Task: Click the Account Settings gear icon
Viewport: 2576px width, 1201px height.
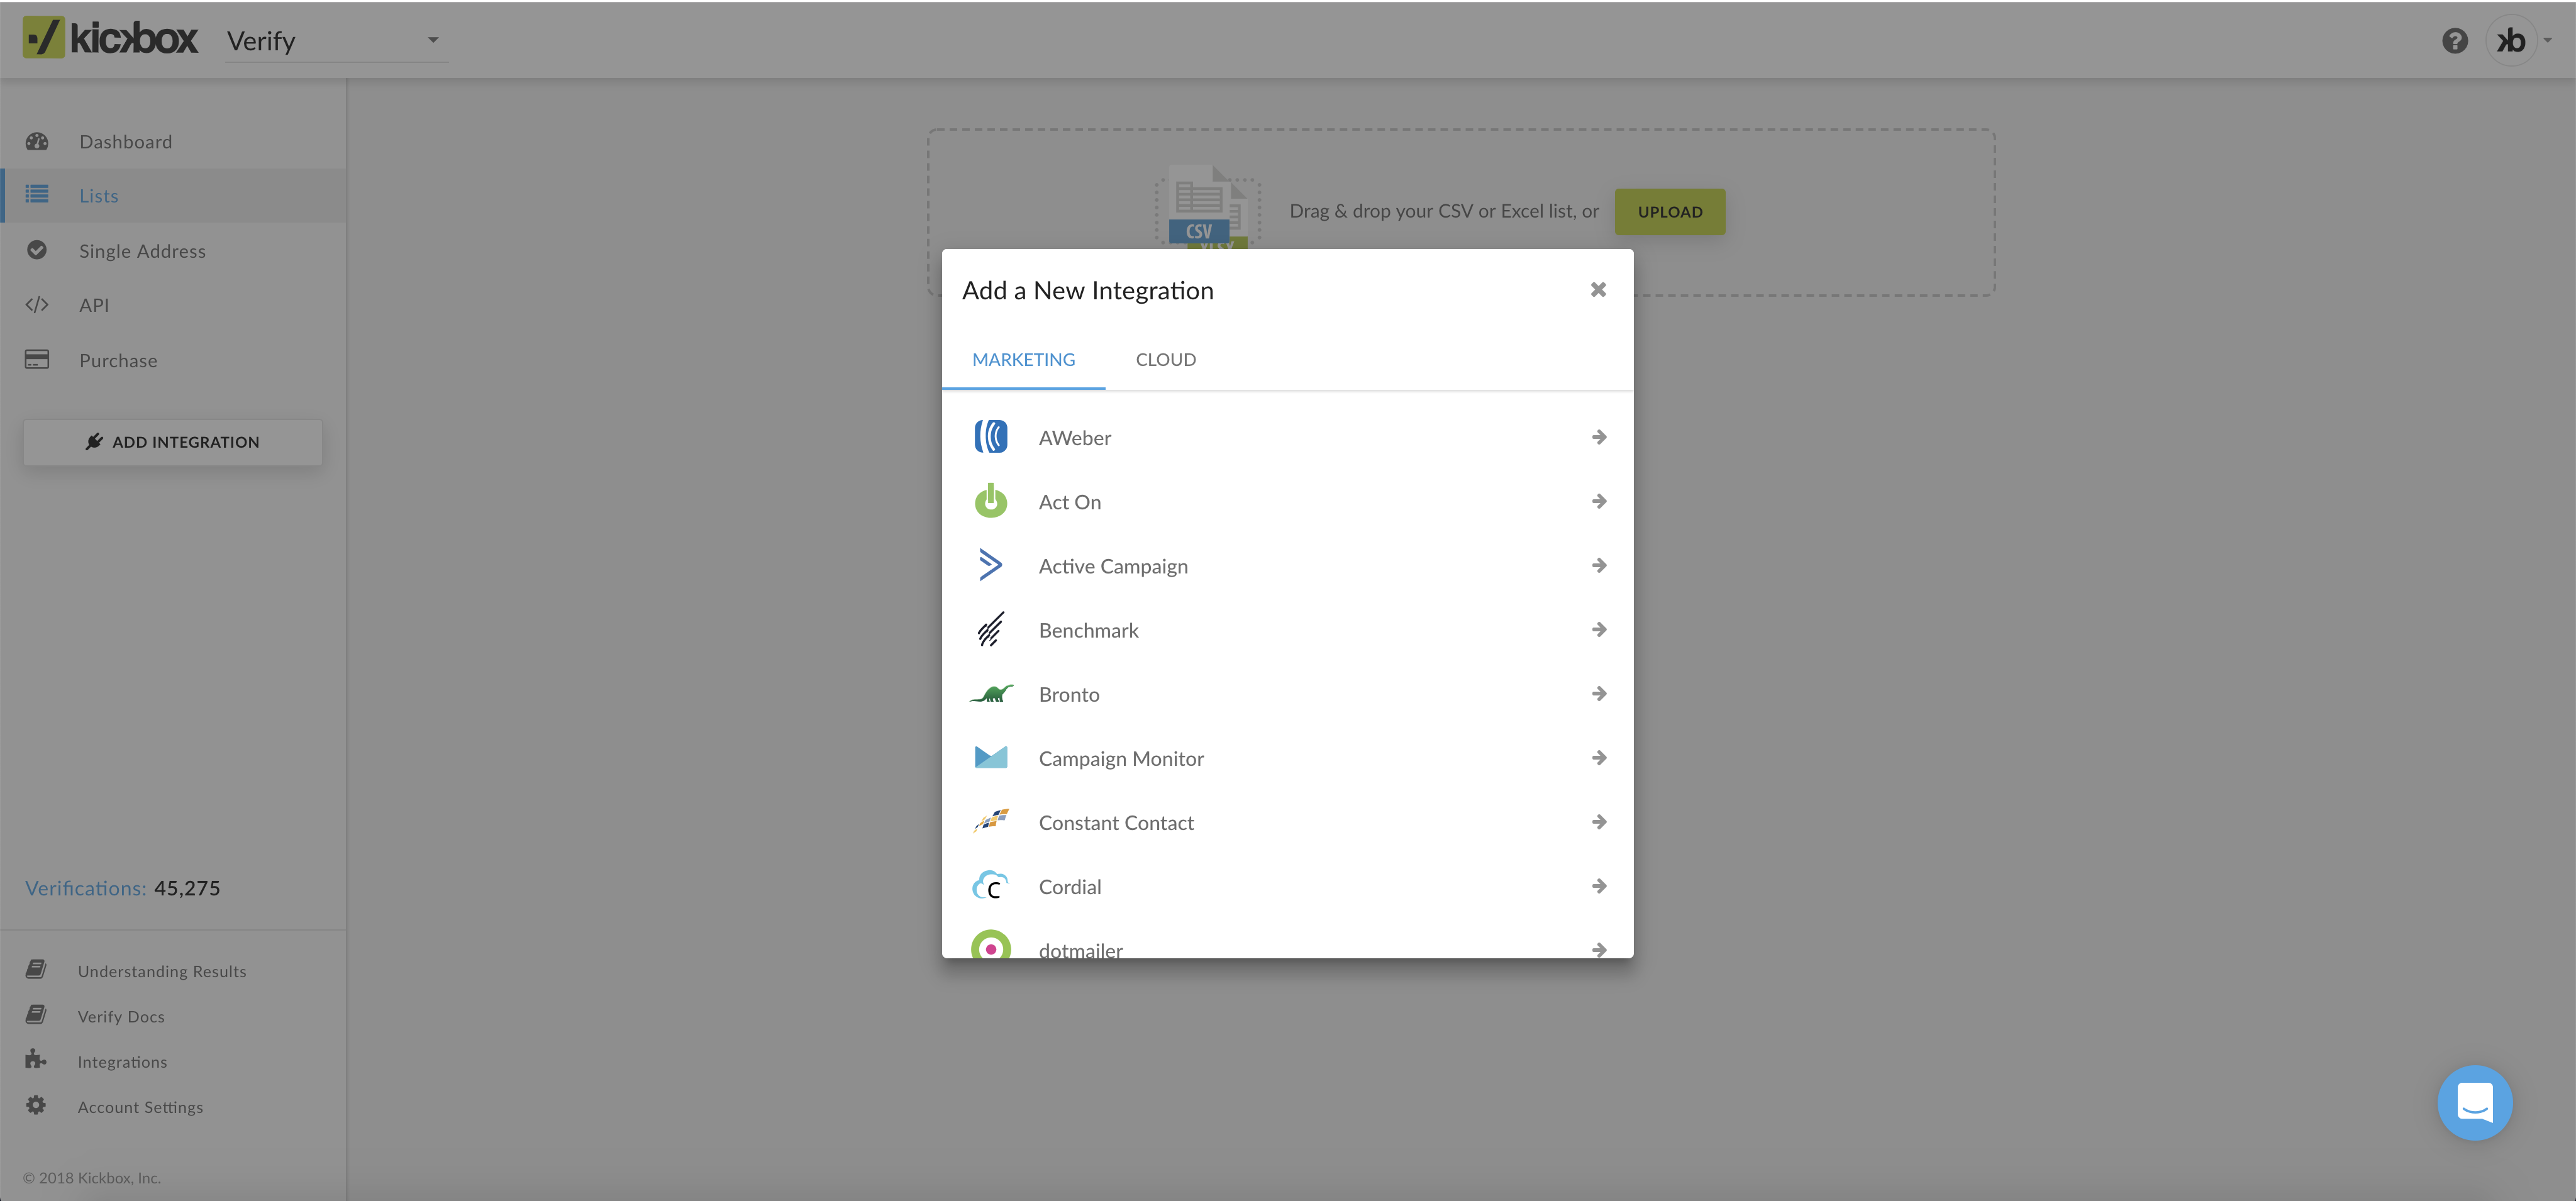Action: coord(36,1106)
